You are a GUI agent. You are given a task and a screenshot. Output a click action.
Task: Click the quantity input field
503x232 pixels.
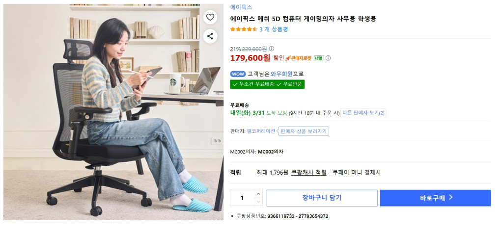coord(243,198)
